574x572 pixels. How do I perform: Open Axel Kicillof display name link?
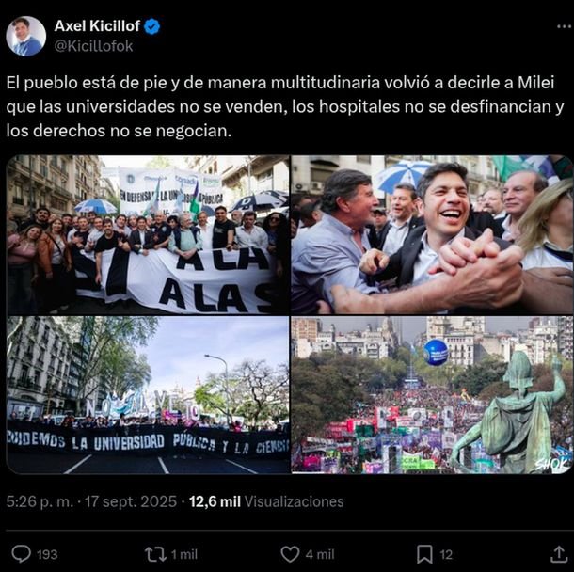(x=97, y=26)
